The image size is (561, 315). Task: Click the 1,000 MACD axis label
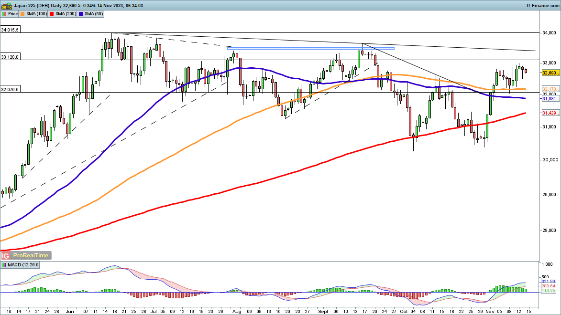click(x=548, y=264)
